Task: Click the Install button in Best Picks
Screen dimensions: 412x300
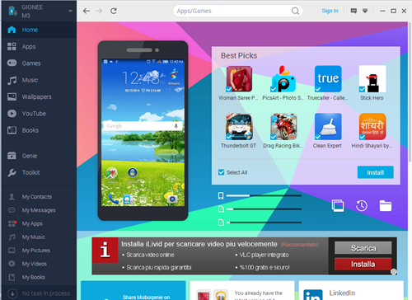Action: (x=376, y=172)
